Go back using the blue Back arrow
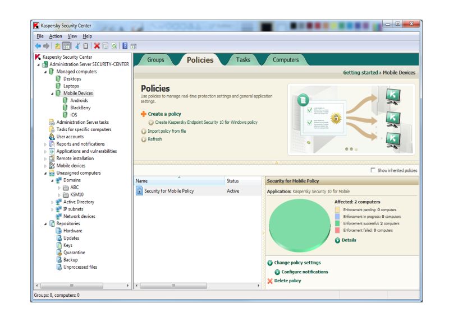Screen dimensions: 449x336 (38, 46)
